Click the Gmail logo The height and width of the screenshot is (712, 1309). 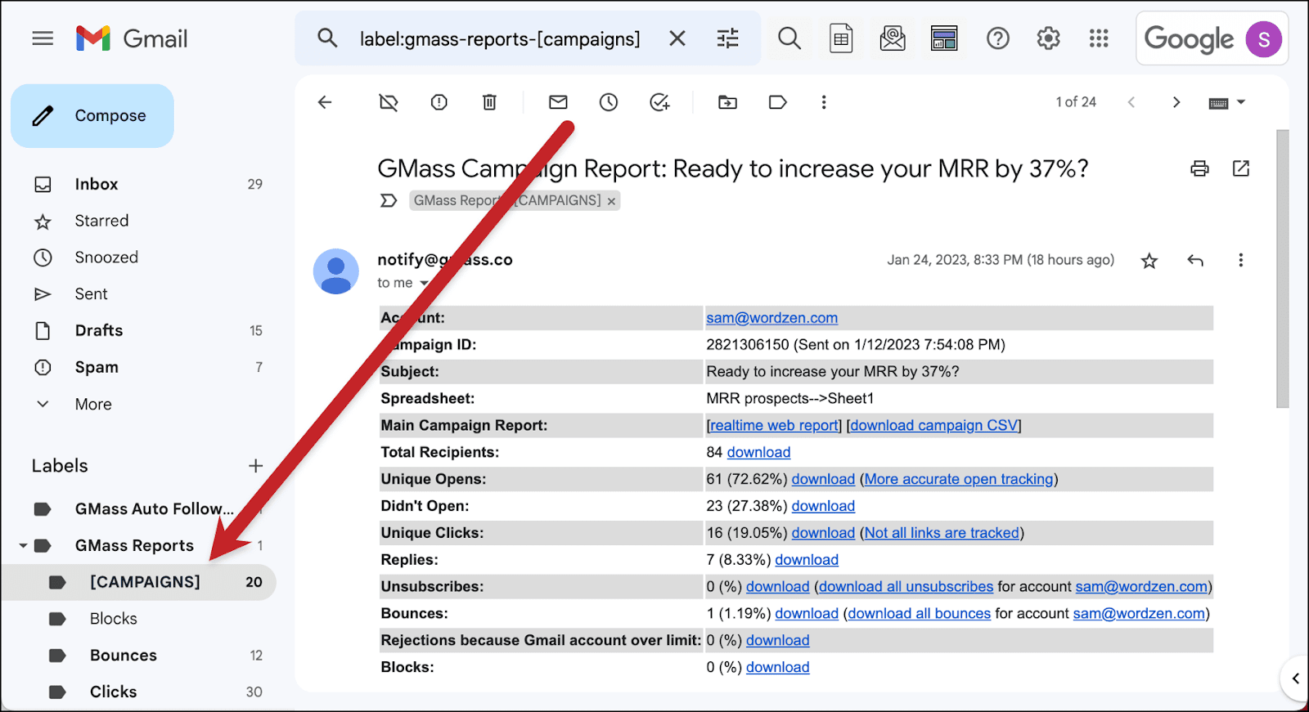[x=132, y=38]
